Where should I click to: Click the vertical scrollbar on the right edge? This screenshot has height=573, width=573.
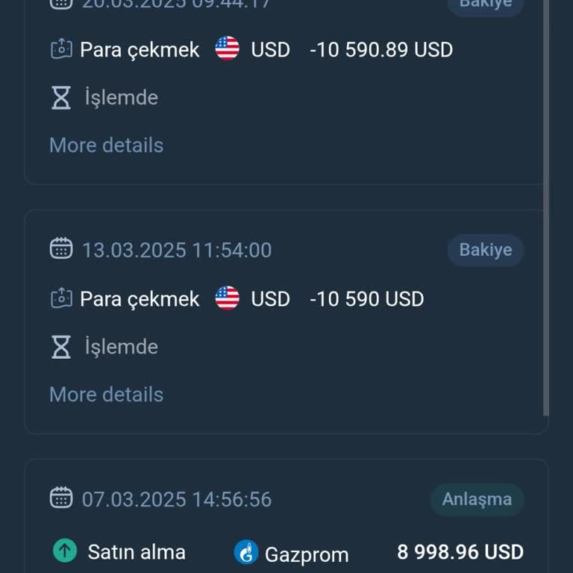(x=546, y=209)
